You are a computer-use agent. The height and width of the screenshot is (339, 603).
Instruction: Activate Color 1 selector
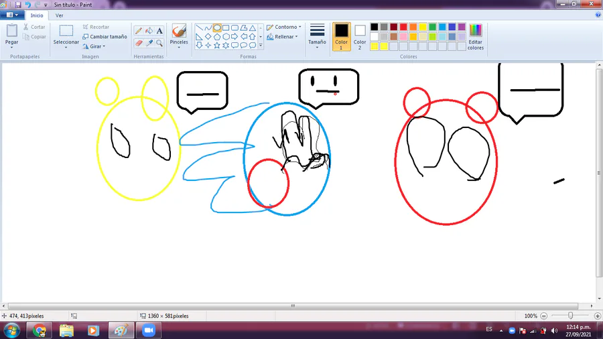(341, 37)
